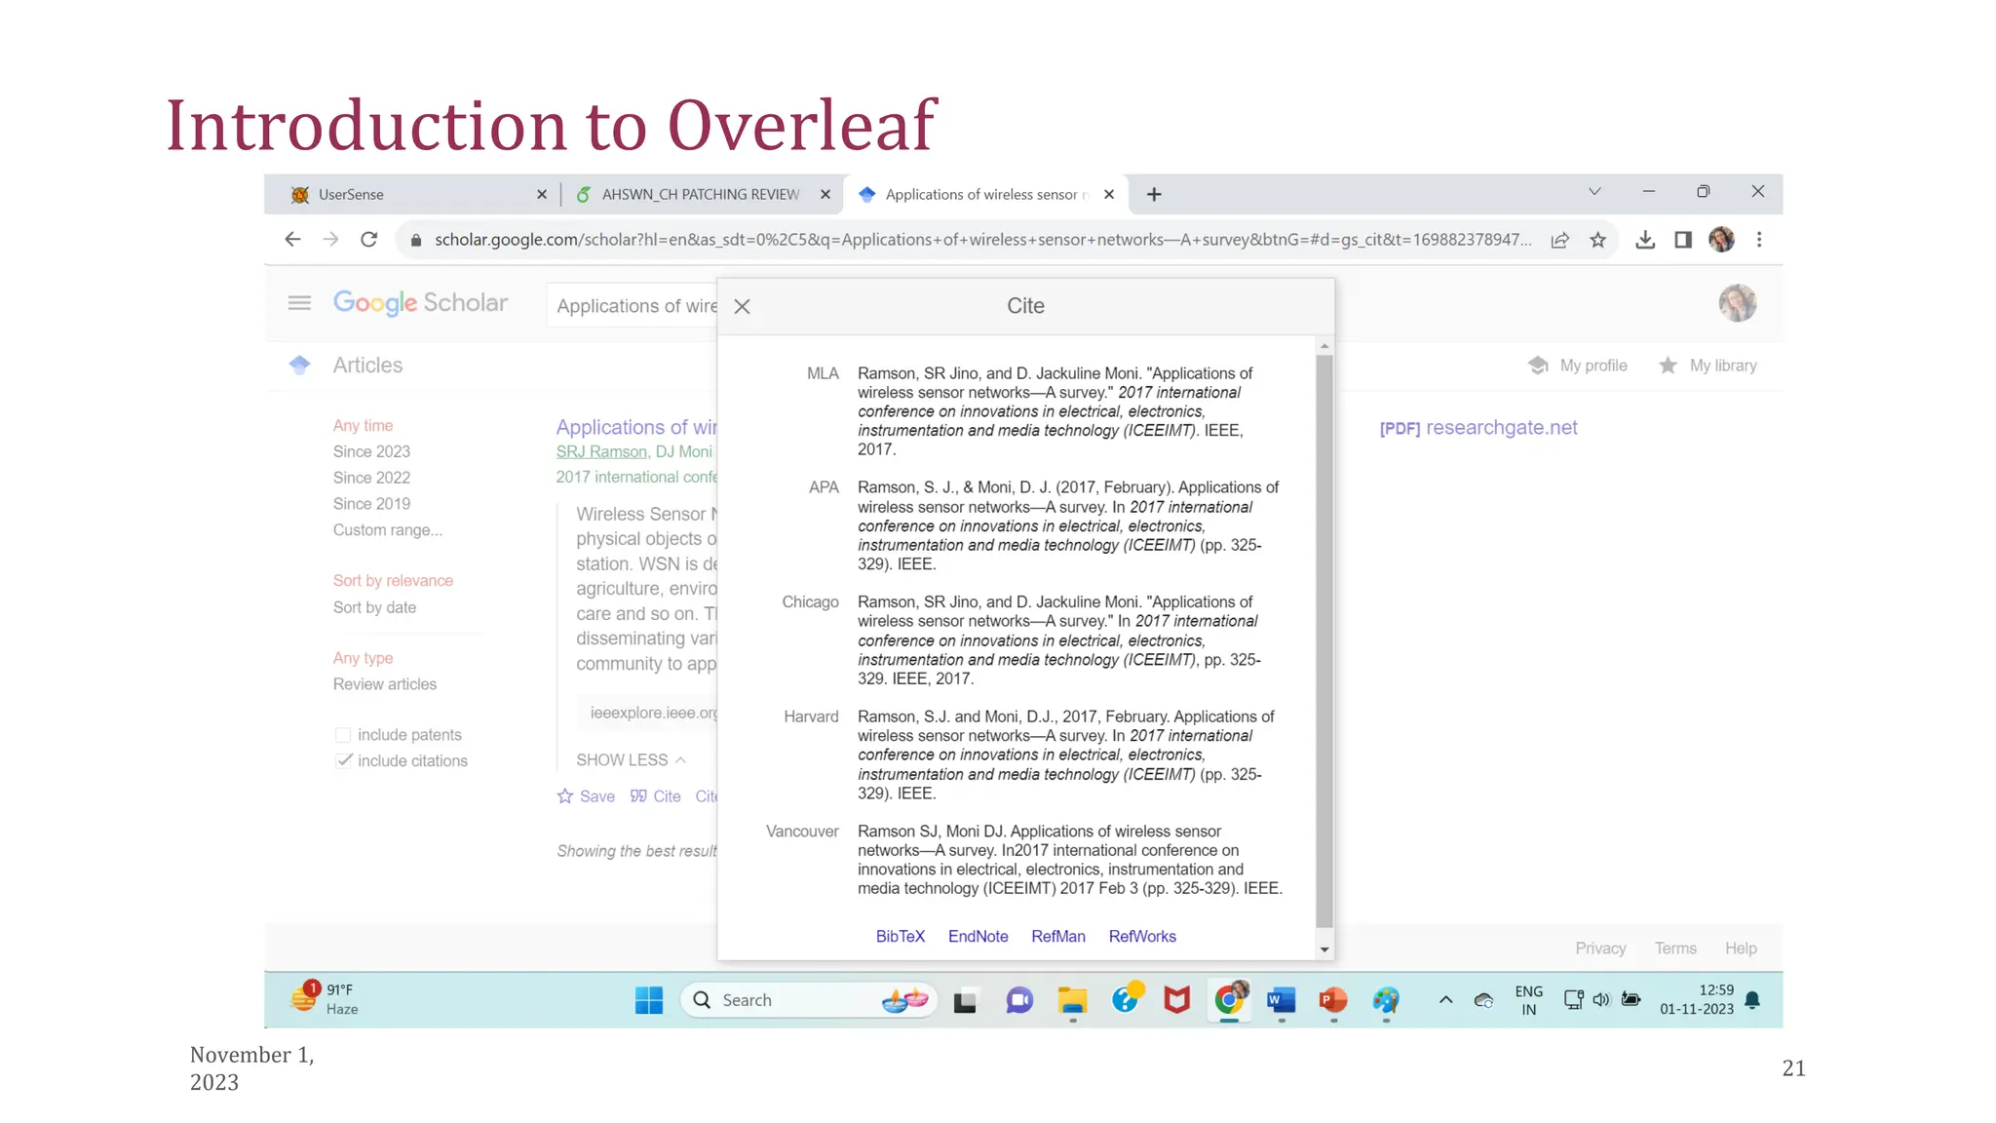Open the Terms footer link
Image resolution: width=1996 pixels, height=1123 pixels.
click(1675, 949)
